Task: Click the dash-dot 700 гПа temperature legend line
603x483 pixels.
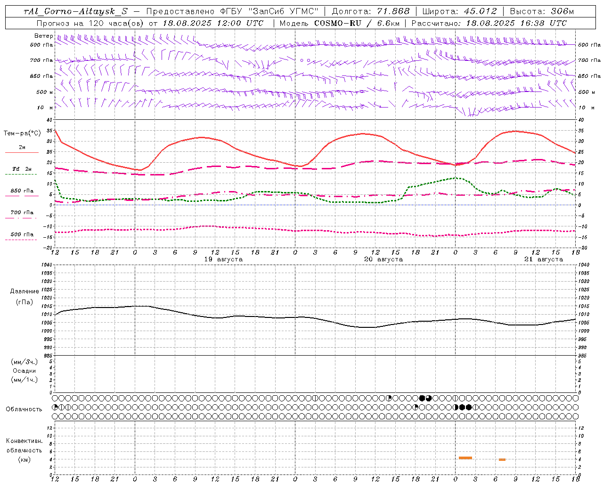Action: click(21, 218)
